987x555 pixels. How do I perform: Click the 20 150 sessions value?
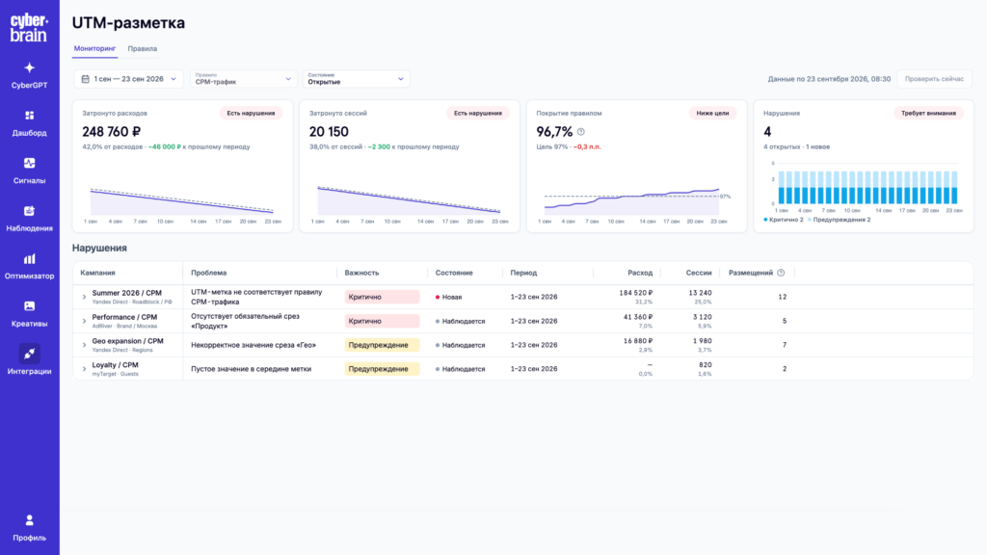(x=329, y=132)
